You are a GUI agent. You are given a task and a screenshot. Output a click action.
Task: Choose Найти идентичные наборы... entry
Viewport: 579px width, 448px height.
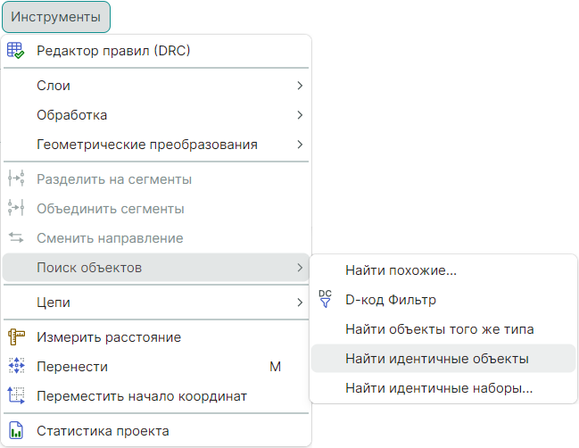click(438, 388)
